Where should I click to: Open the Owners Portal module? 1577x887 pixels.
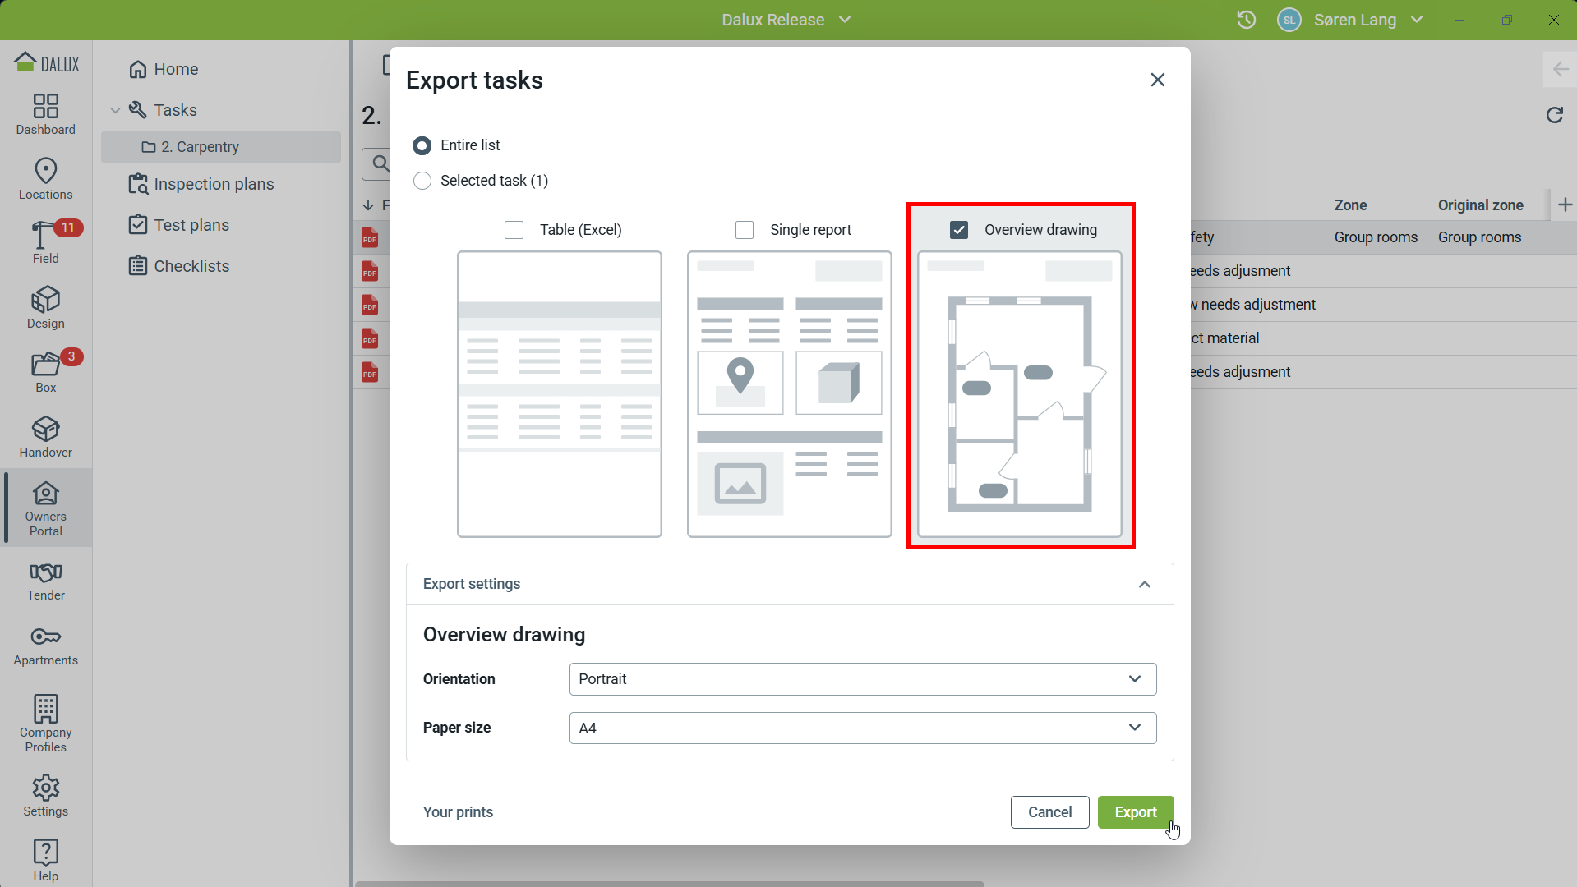point(46,508)
